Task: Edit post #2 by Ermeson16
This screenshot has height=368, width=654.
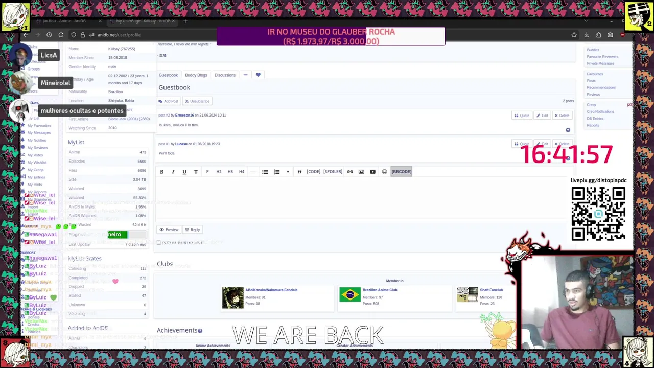Action: (x=542, y=116)
